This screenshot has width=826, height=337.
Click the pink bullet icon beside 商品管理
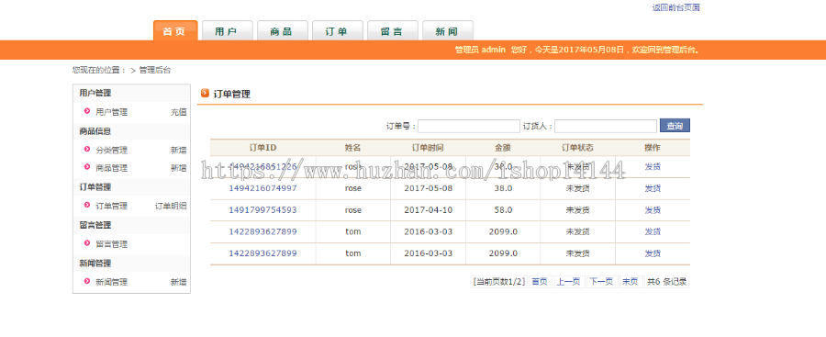click(87, 167)
